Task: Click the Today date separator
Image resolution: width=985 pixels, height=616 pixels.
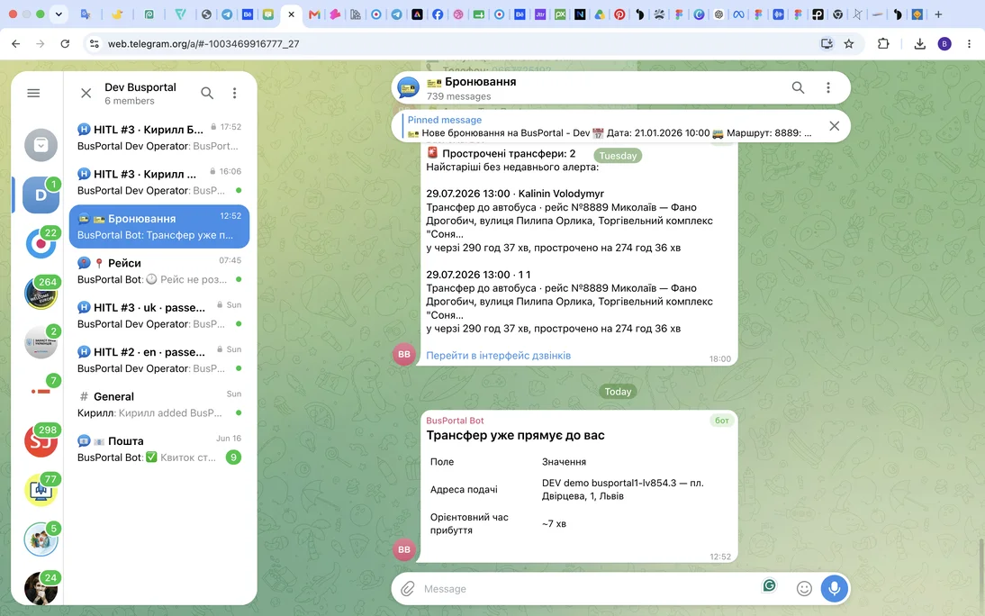Action: (x=618, y=391)
